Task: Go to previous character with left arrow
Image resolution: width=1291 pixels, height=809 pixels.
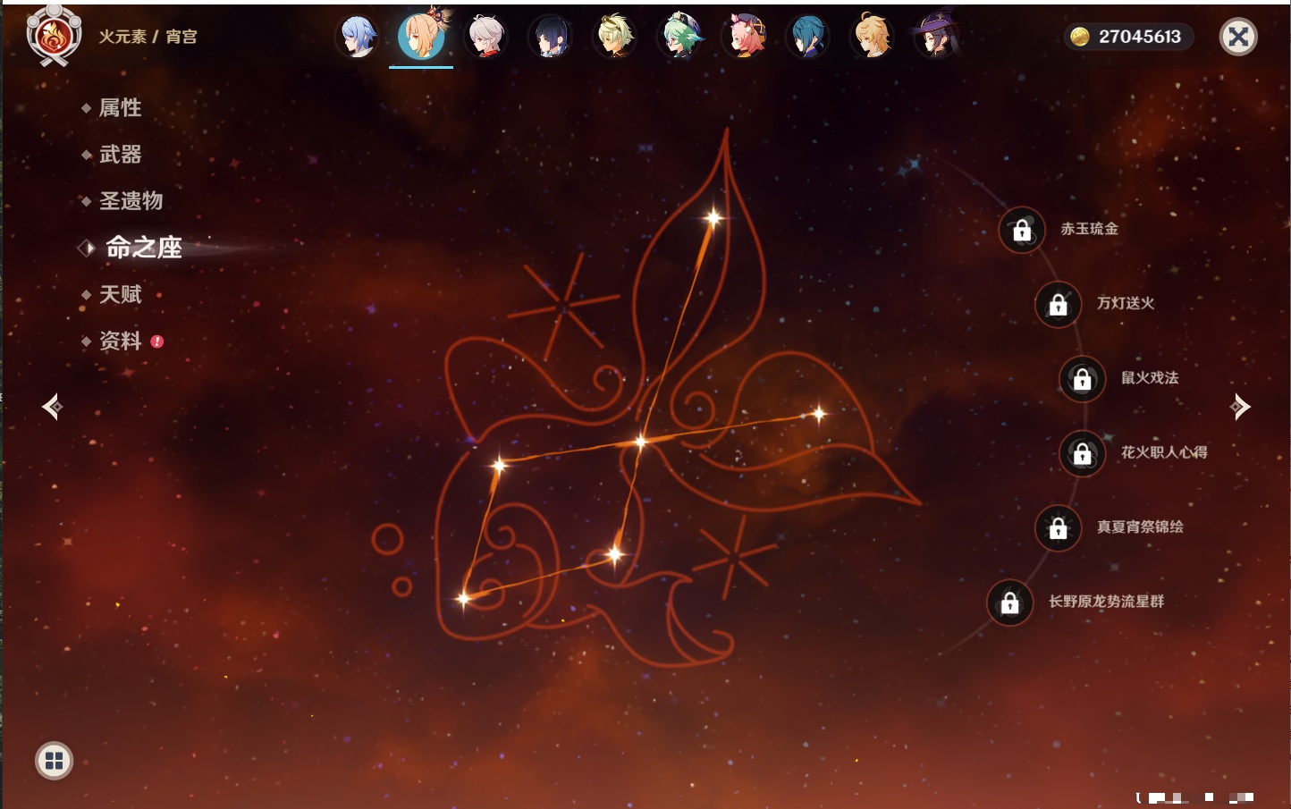Action: 53,407
